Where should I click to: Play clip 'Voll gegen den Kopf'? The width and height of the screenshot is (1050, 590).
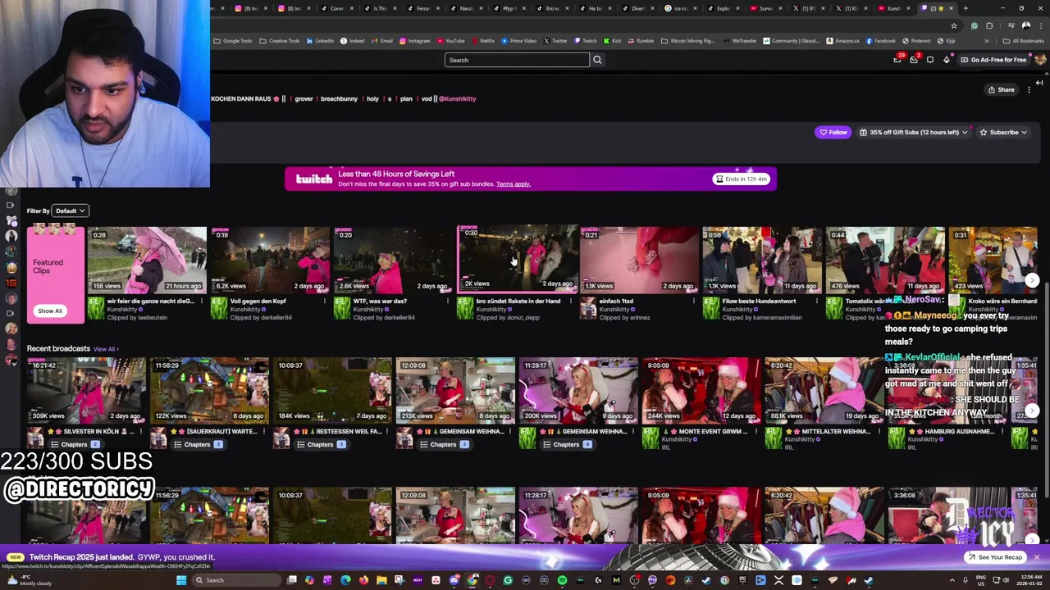click(x=270, y=260)
